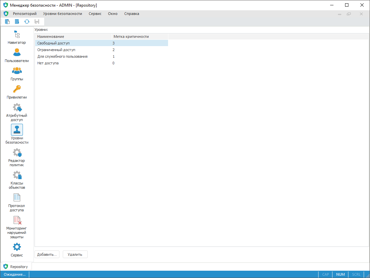Select the Ограниченный доступ row
This screenshot has width=370, height=278.
(x=102, y=50)
